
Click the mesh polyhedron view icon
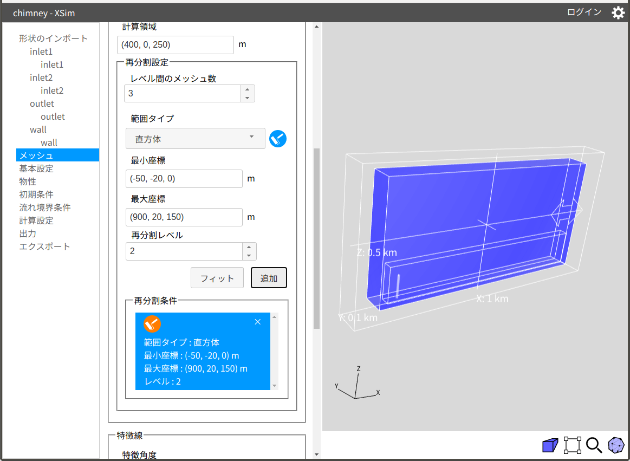click(616, 445)
